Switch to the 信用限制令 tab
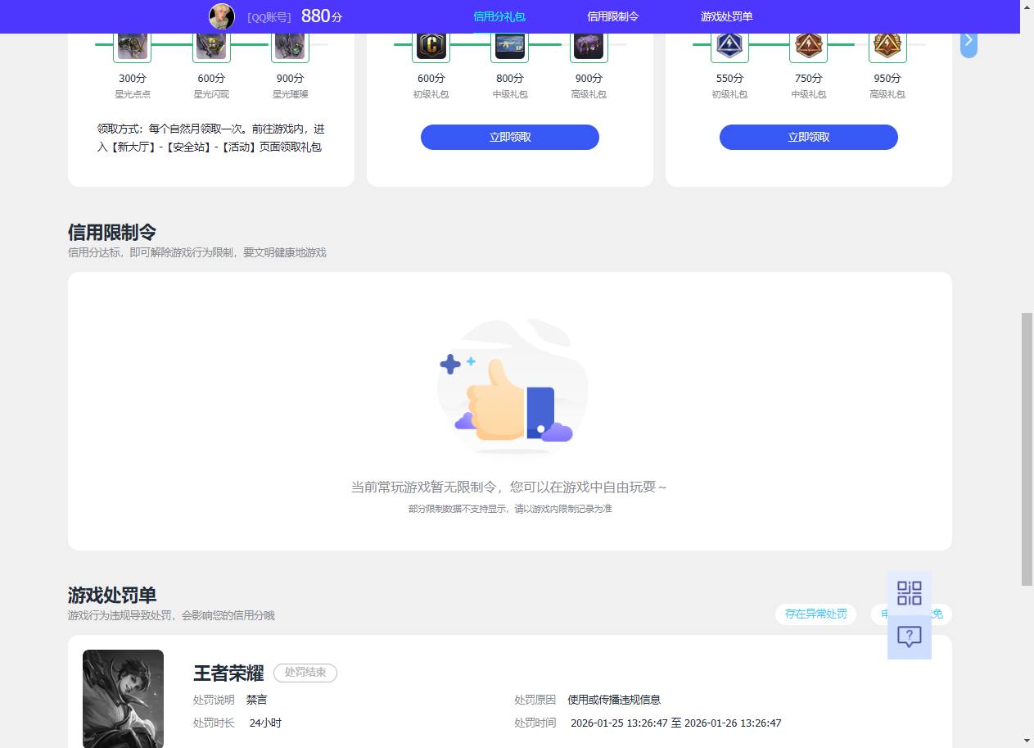Screen dimensions: 1034x748 [613, 16]
